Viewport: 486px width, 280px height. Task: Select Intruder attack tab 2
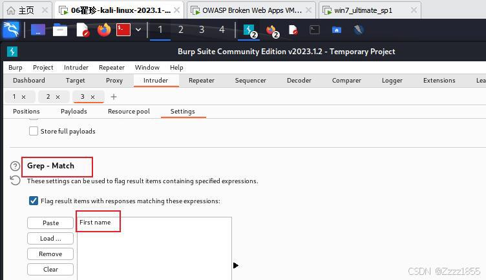(x=48, y=97)
